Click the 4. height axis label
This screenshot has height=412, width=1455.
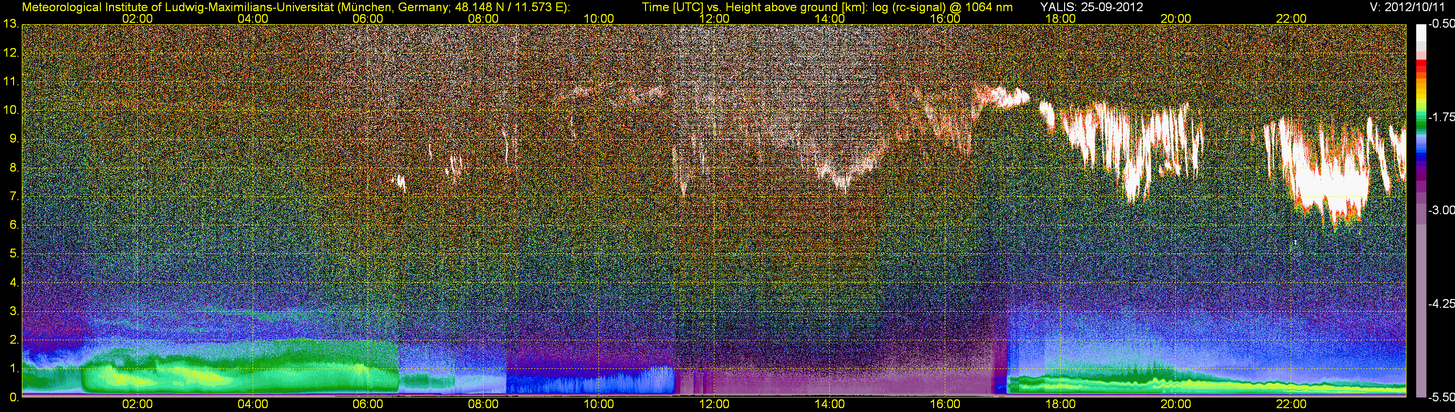(14, 283)
